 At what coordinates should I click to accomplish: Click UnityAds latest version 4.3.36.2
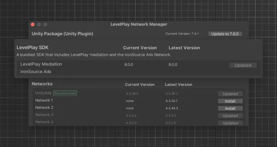click(x=171, y=93)
